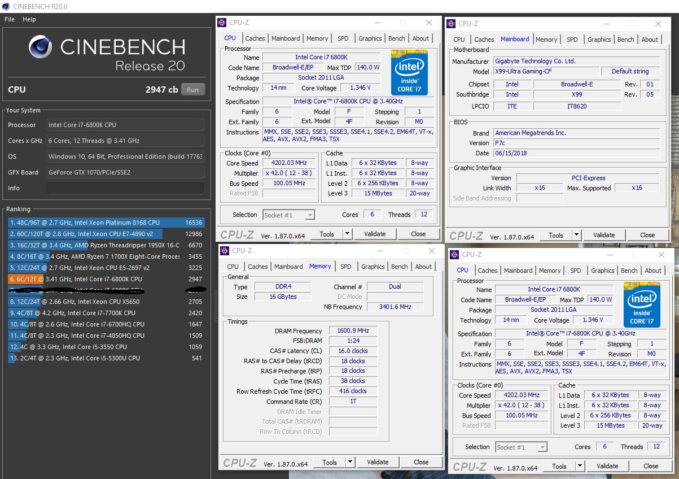Open Bench tab in top-left CPU-Z window
The height and width of the screenshot is (479, 679).
396,38
